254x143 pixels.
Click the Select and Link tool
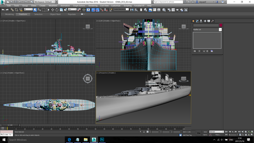(12, 10)
